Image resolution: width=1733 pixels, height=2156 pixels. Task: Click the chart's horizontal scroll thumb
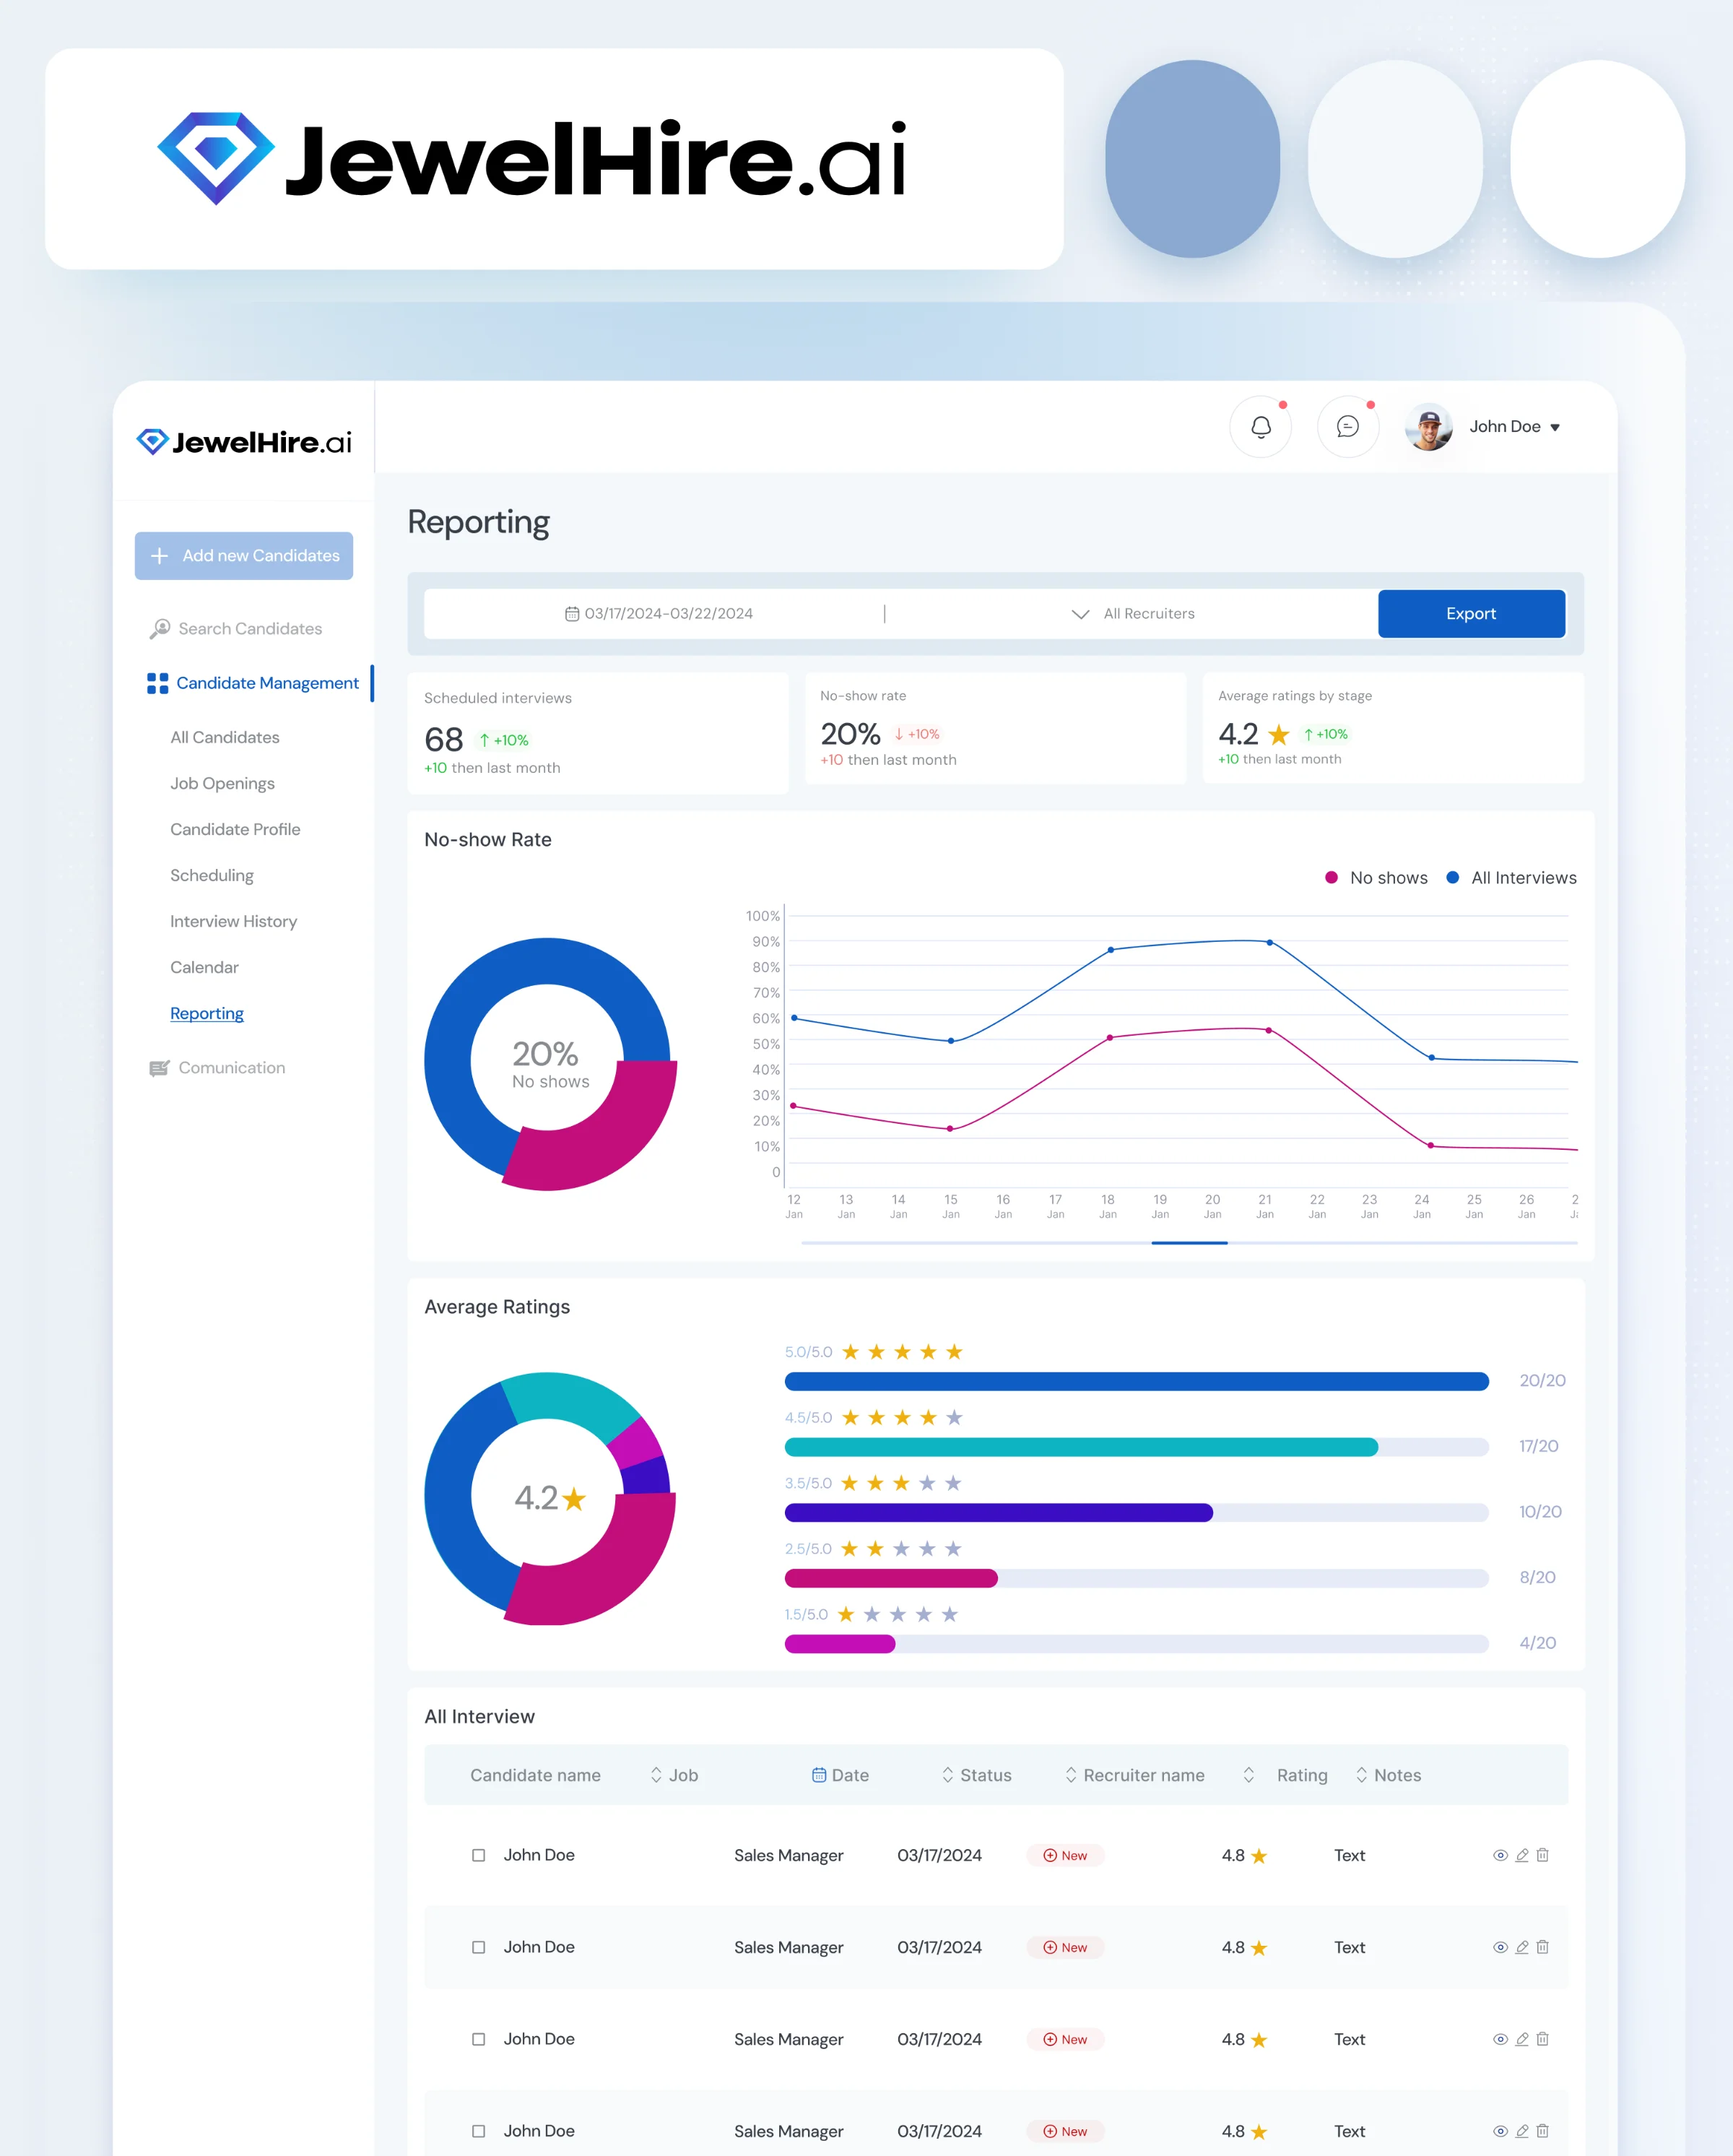click(x=1189, y=1242)
